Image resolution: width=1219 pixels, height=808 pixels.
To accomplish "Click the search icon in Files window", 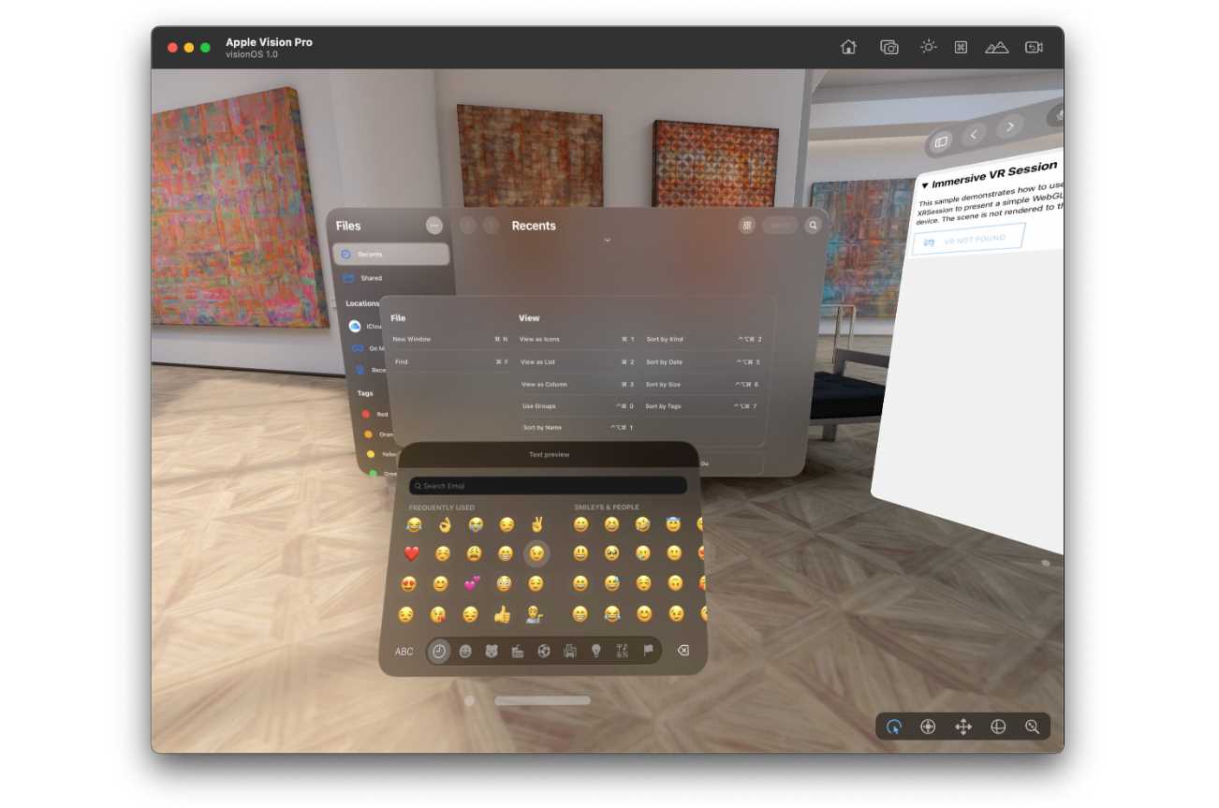I will click(813, 226).
